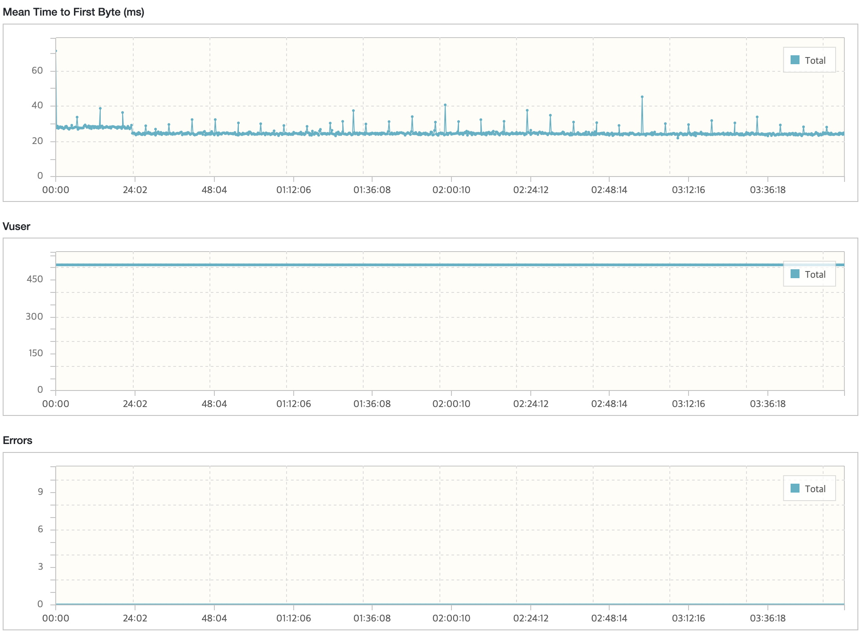This screenshot has width=861, height=633.
Task: Click 02:00:10 time label under Vuser chart
Action: point(451,404)
